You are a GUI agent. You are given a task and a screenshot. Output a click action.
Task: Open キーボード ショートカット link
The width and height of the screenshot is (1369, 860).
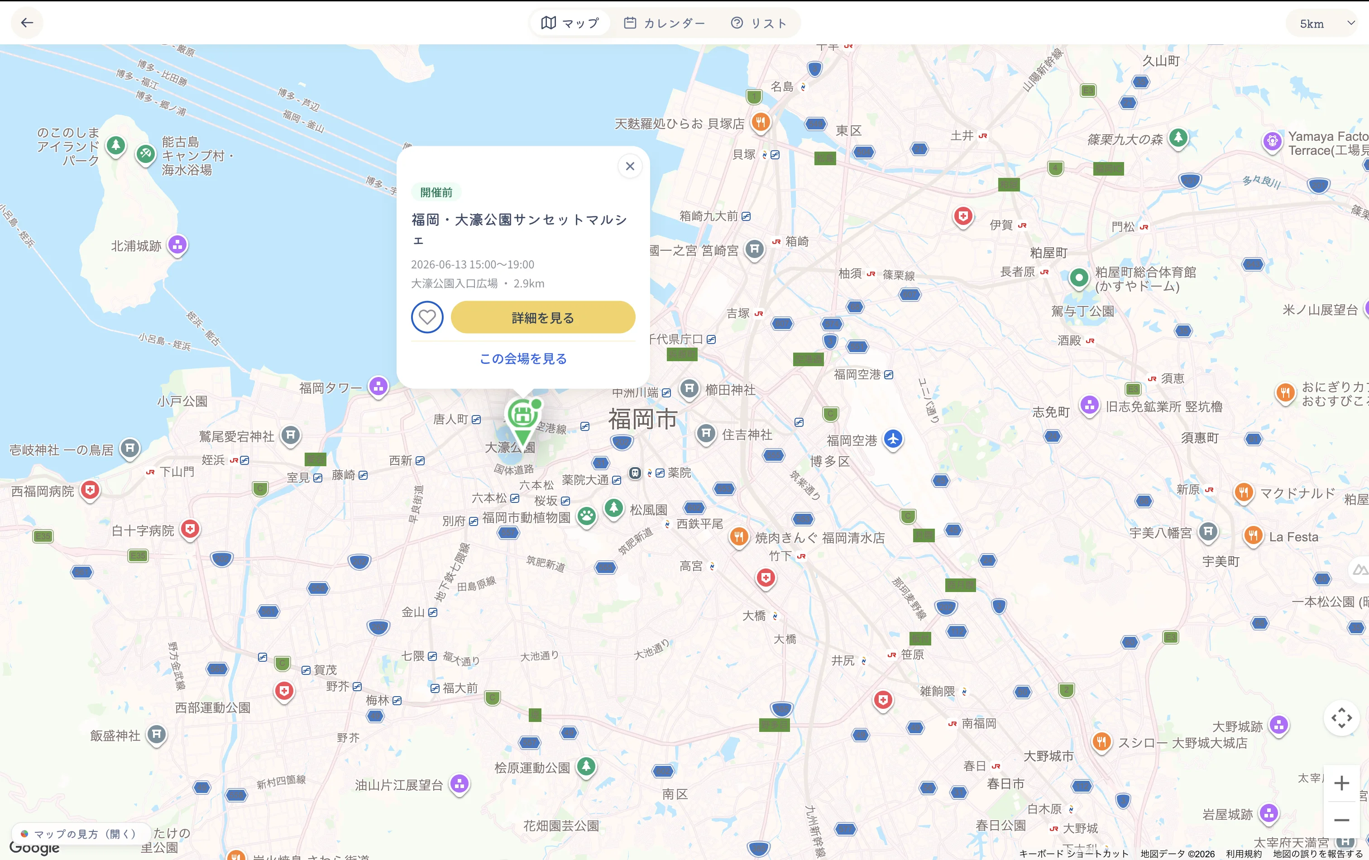click(x=1073, y=853)
